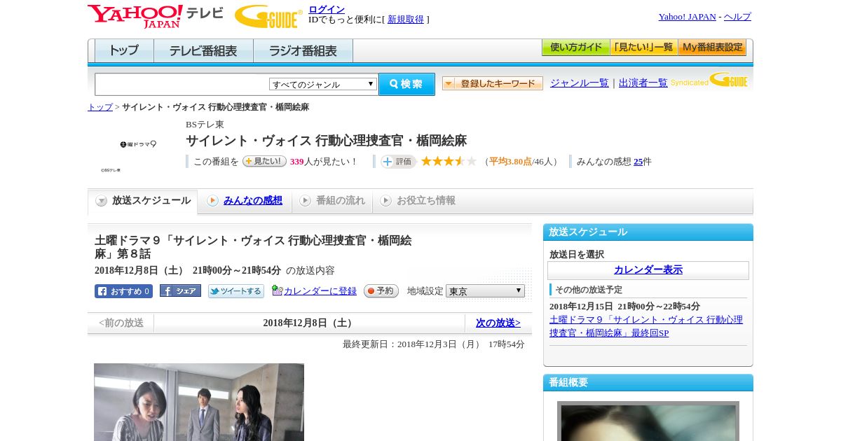
Task: Click the トップ breadcrumb link
Action: pyautogui.click(x=100, y=107)
